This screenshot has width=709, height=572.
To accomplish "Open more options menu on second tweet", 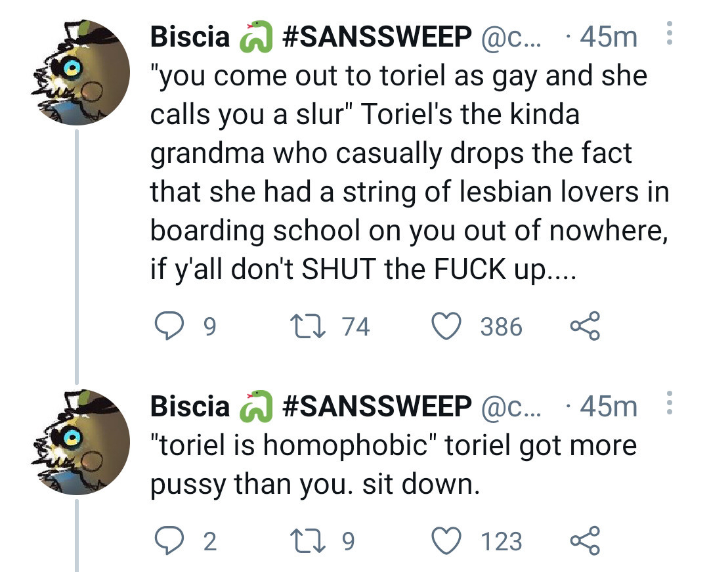I will pos(669,403).
